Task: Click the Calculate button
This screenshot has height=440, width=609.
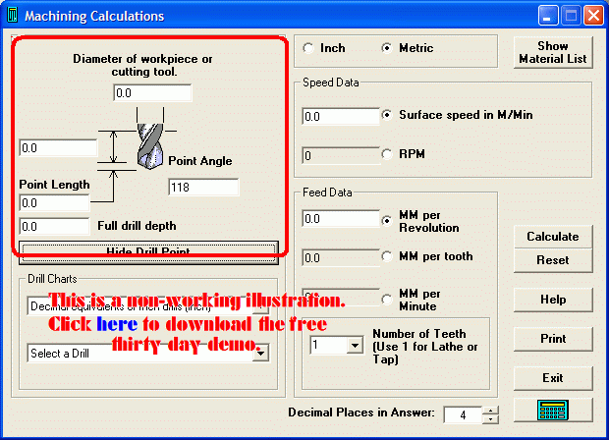Action: pyautogui.click(x=553, y=237)
